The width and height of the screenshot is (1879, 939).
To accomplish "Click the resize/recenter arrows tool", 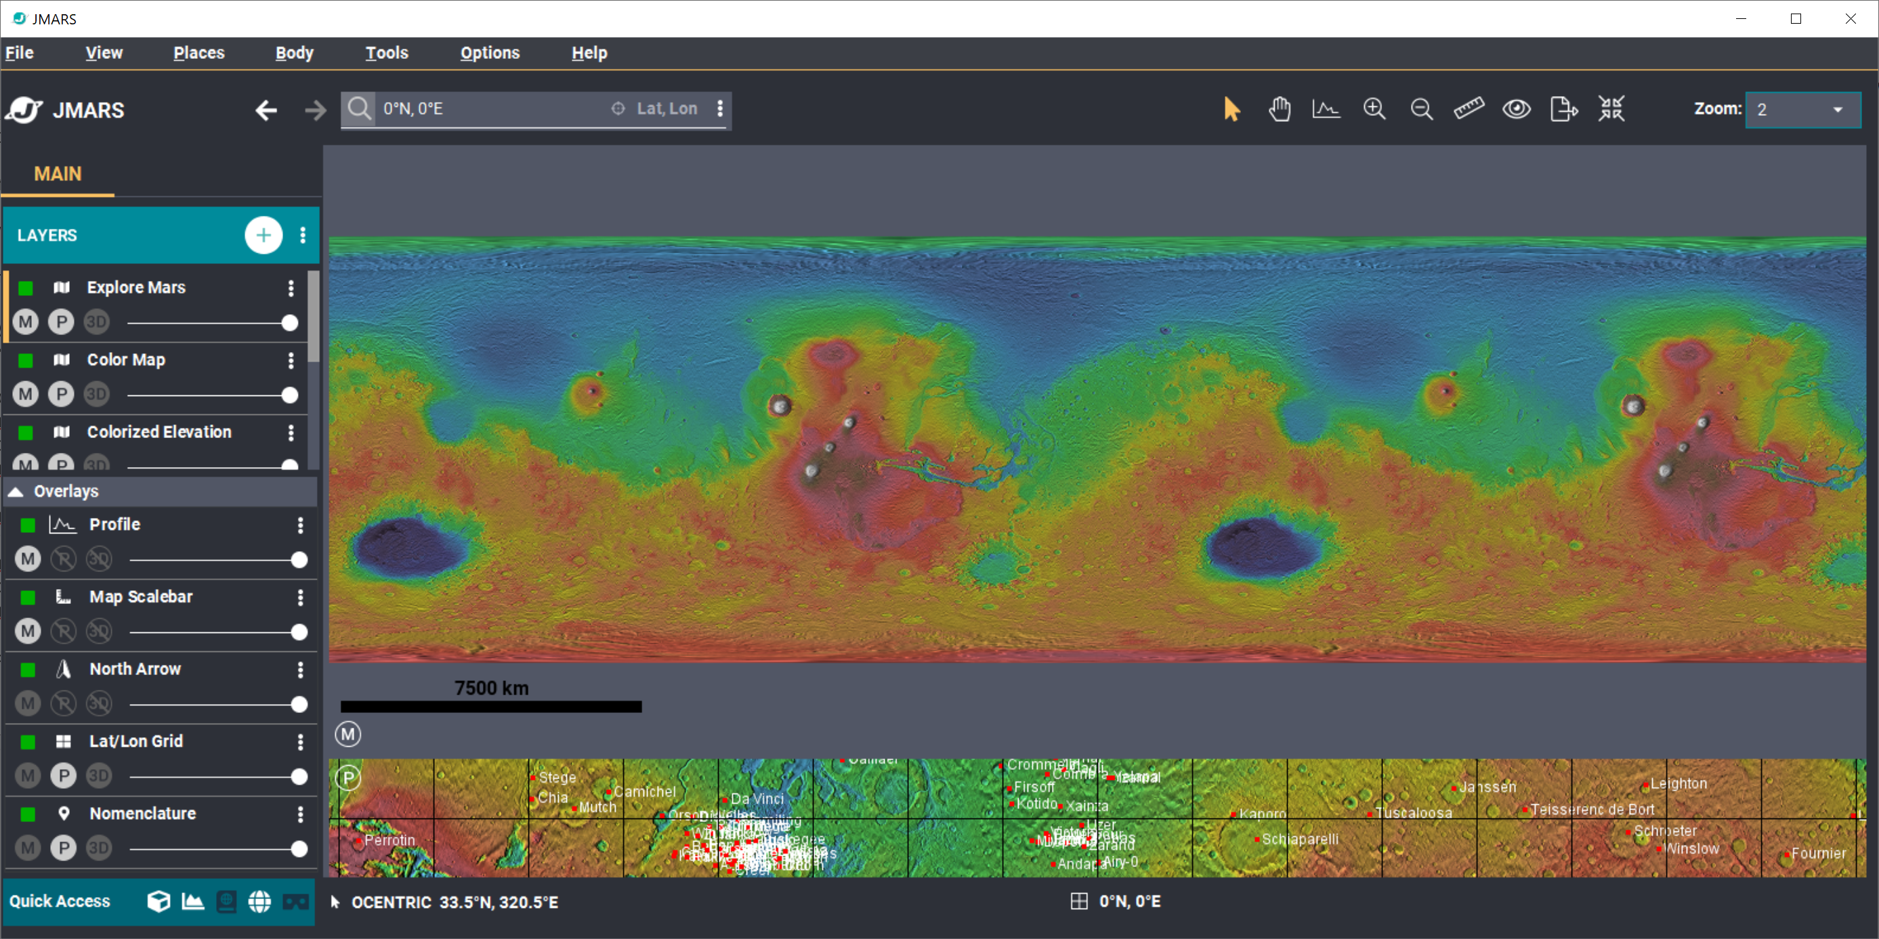I will click(x=1611, y=108).
